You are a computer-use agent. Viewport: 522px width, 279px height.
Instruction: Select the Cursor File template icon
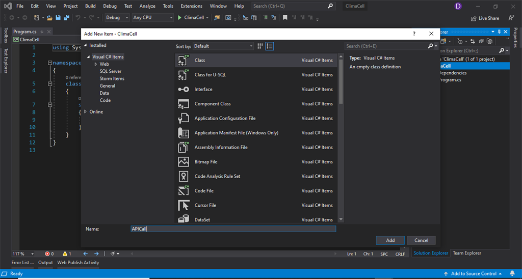click(184, 205)
